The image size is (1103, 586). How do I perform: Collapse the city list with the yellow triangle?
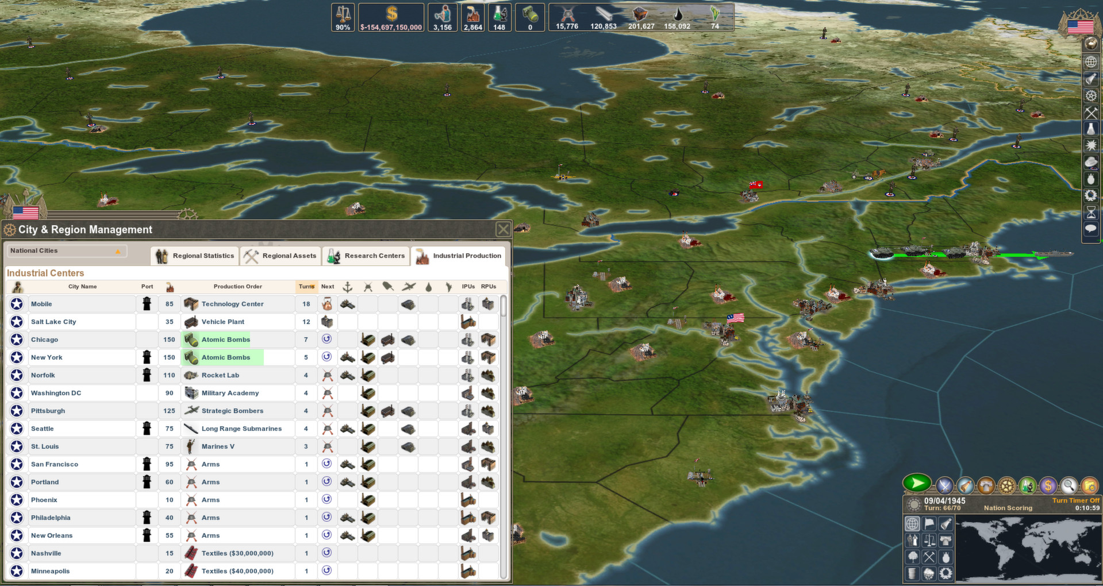click(x=118, y=250)
